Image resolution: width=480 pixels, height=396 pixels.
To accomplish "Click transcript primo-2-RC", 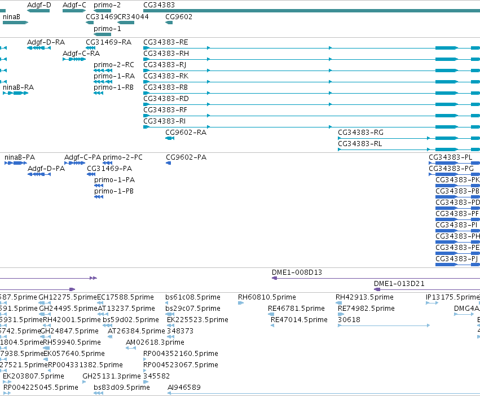I will [114, 65].
